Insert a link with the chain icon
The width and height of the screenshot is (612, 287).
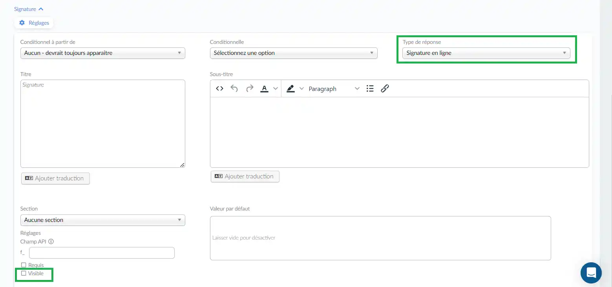tap(385, 89)
